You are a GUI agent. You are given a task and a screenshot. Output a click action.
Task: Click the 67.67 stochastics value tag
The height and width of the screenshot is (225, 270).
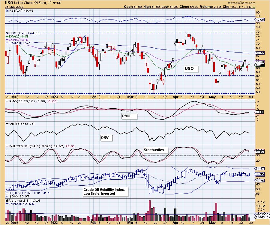(260, 152)
